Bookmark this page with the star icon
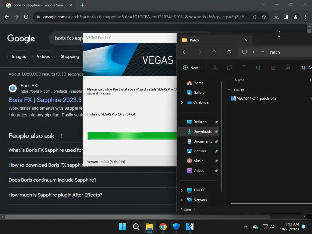Image resolution: width=312 pixels, height=234 pixels. (x=264, y=17)
